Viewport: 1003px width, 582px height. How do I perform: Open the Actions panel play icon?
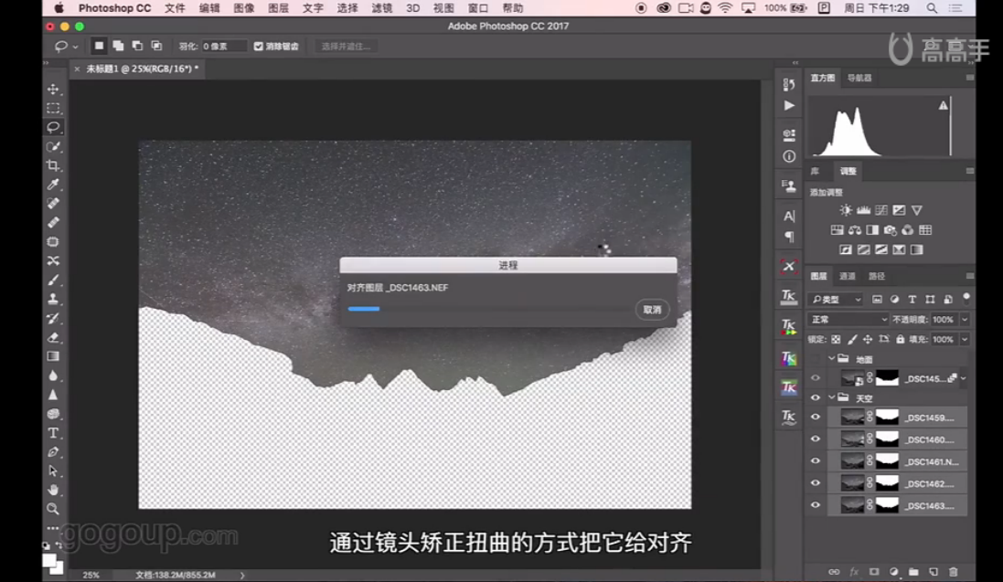coord(789,106)
